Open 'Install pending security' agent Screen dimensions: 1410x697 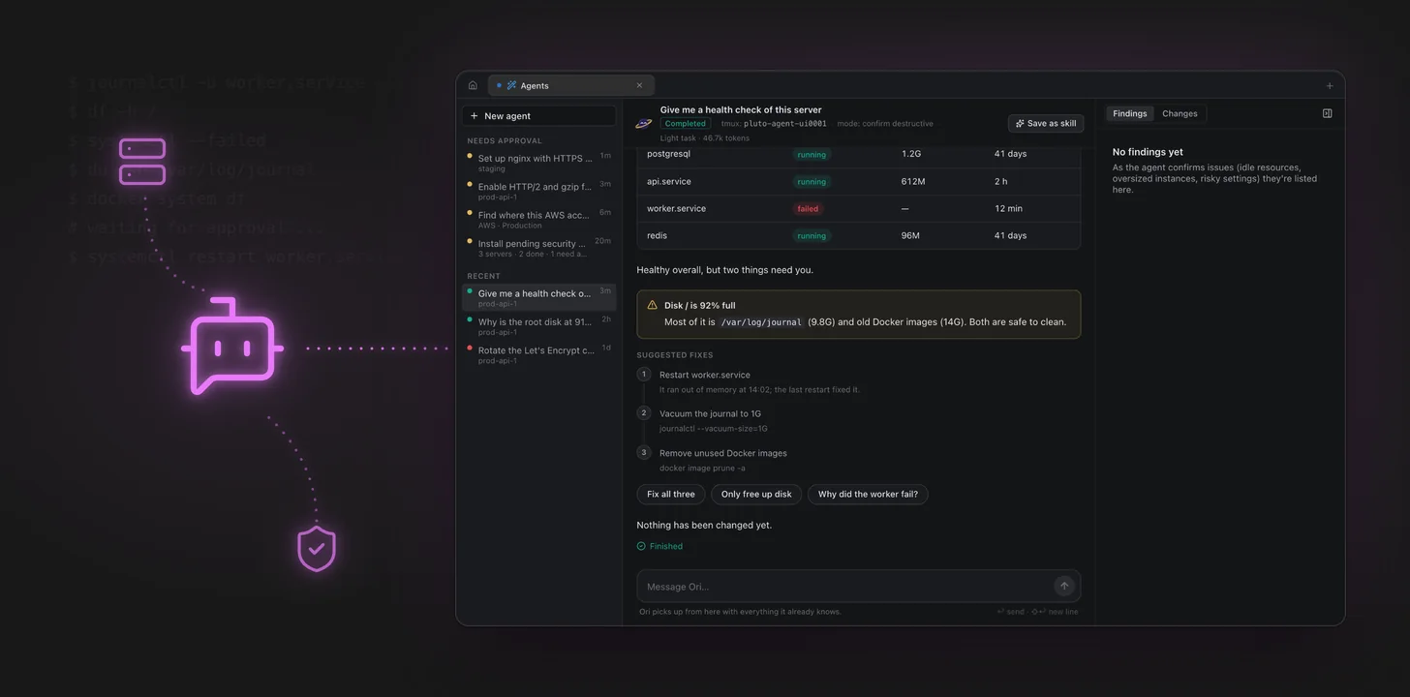538,248
